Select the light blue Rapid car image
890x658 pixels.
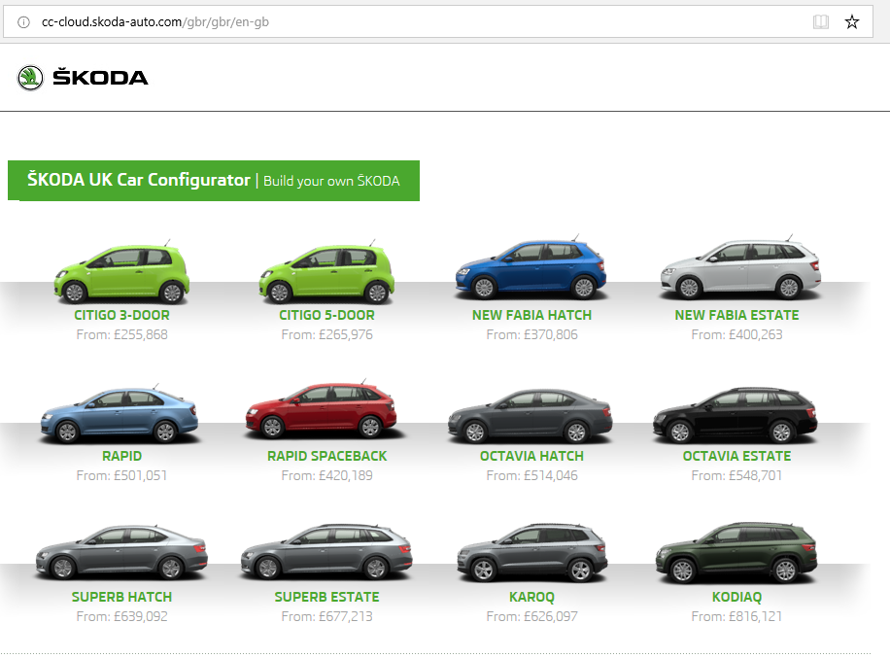coord(120,414)
